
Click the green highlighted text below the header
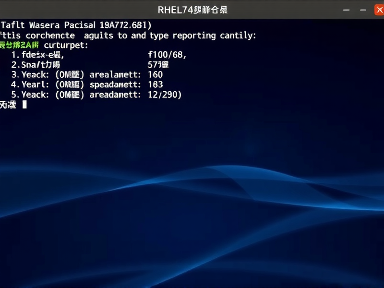tap(19, 45)
